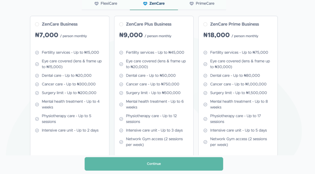The width and height of the screenshot is (315, 174).
Task: Click the ZenCare Prime Business plan title
Action: coord(234,24)
